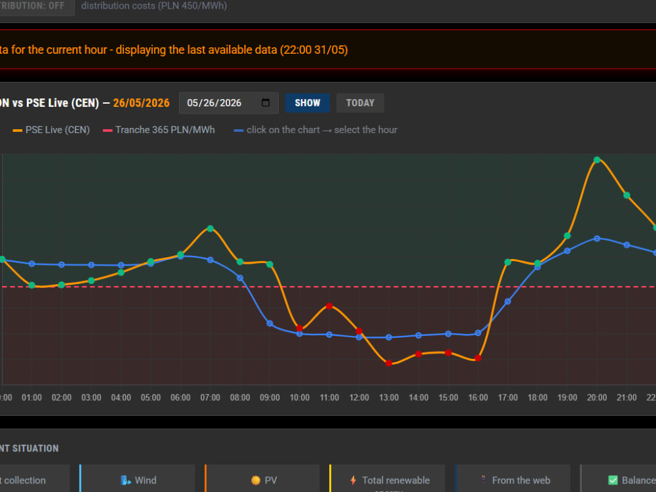Select the 17:00 blue line data point

click(x=508, y=301)
